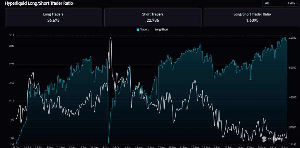The height and width of the screenshot is (148, 300).
Task: Click the cyan Traders legend color square
Action: [138, 30]
